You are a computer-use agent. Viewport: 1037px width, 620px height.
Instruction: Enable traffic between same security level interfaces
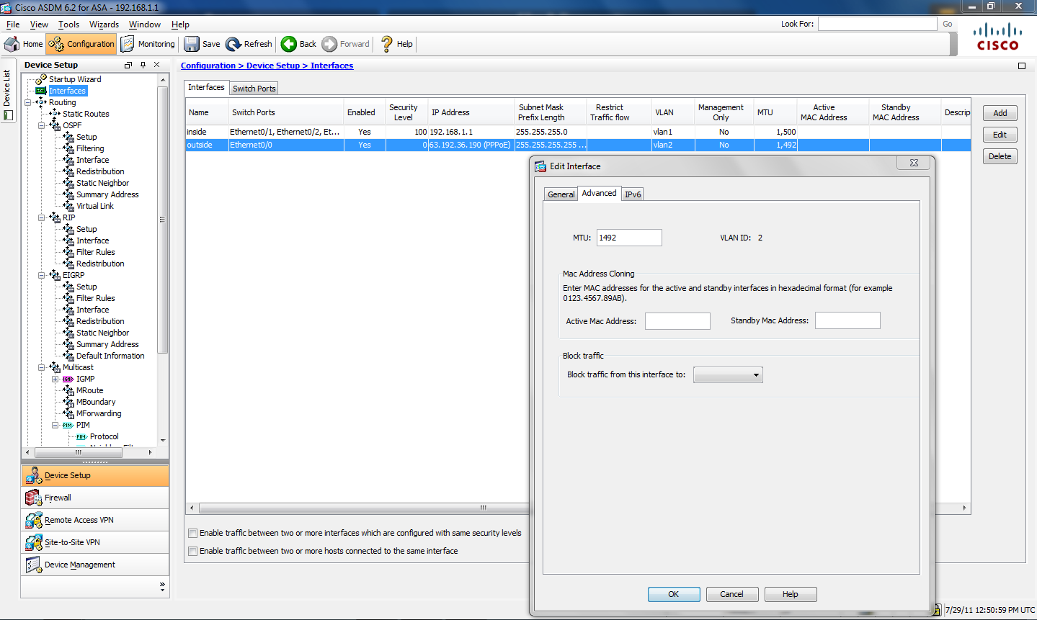[192, 534]
